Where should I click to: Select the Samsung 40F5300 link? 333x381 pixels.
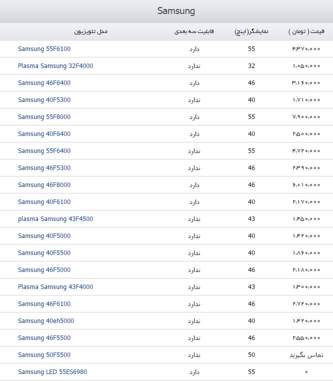click(x=44, y=100)
